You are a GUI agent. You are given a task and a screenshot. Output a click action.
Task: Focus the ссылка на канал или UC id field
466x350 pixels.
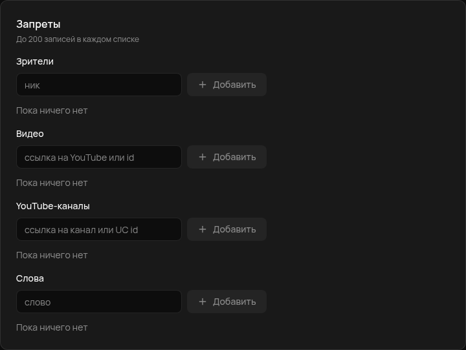pos(99,229)
